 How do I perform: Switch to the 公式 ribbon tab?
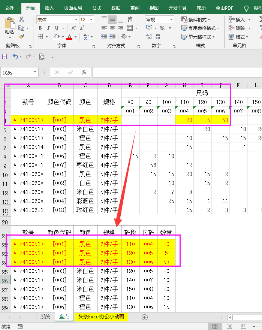coord(96,8)
